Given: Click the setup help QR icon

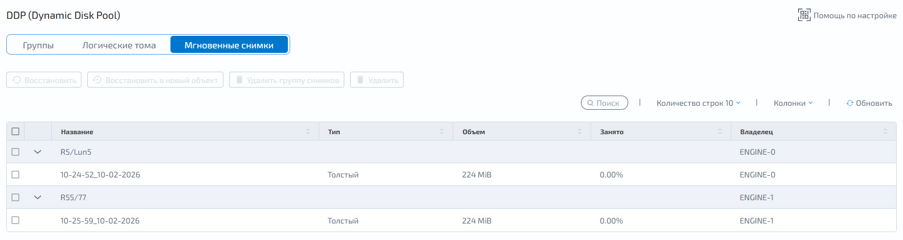Looking at the screenshot, I should (x=804, y=15).
